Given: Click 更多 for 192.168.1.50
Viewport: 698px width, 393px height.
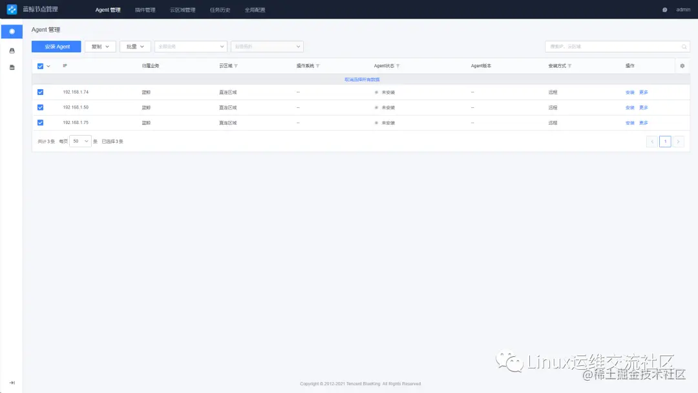Looking at the screenshot, I should pos(644,108).
